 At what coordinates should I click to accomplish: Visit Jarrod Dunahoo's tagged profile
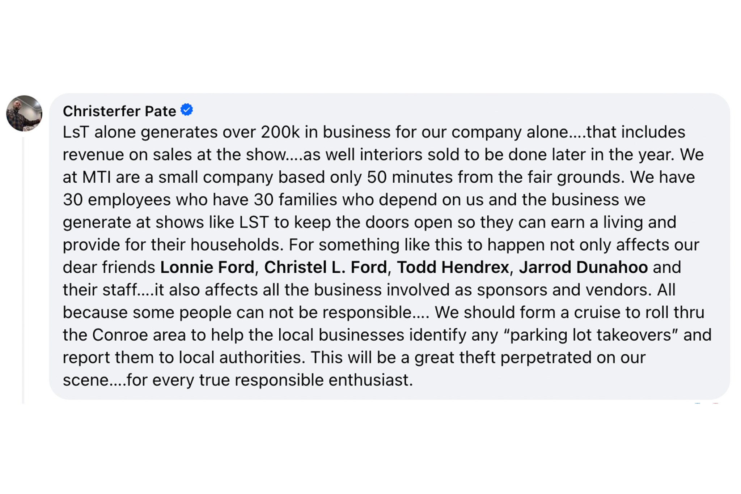pyautogui.click(x=583, y=268)
